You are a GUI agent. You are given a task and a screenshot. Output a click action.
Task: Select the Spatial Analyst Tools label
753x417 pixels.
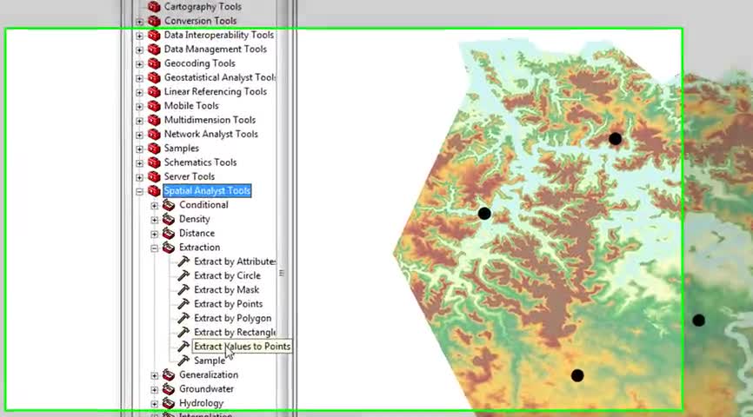coord(207,191)
